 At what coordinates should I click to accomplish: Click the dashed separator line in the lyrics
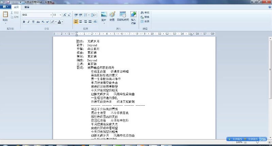pyautogui.click(x=118, y=105)
